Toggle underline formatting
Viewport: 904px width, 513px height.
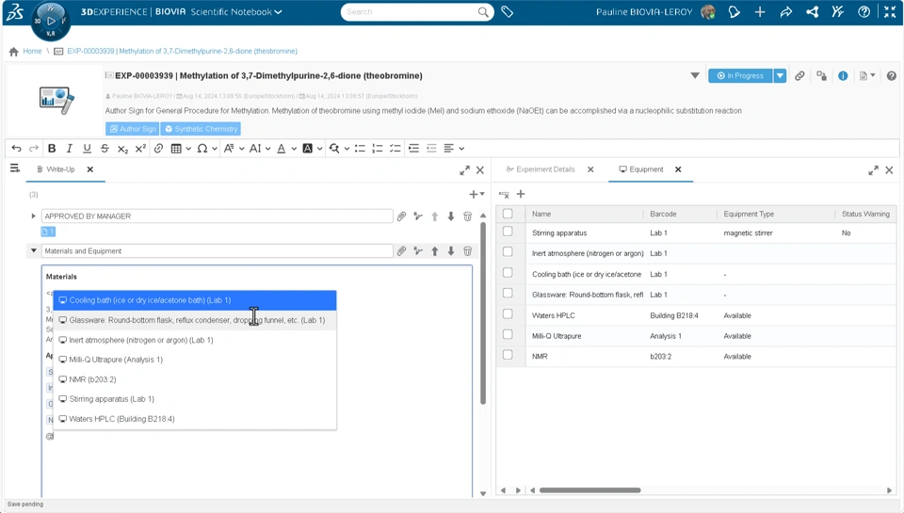pyautogui.click(x=87, y=149)
